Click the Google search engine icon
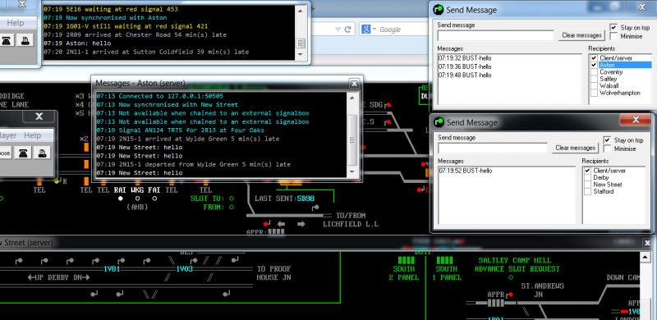The width and height of the screenshot is (657, 320). tap(365, 30)
